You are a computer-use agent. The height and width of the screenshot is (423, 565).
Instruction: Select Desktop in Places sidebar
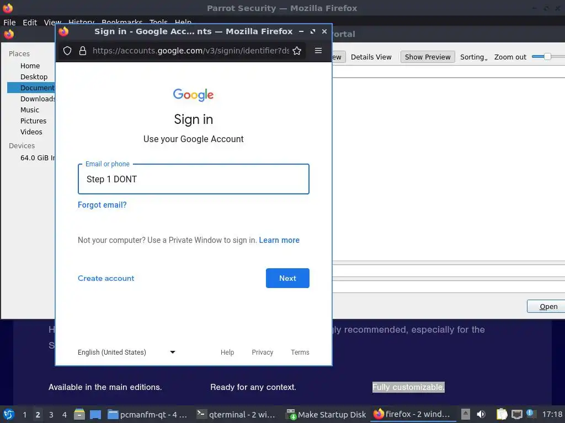tap(34, 77)
